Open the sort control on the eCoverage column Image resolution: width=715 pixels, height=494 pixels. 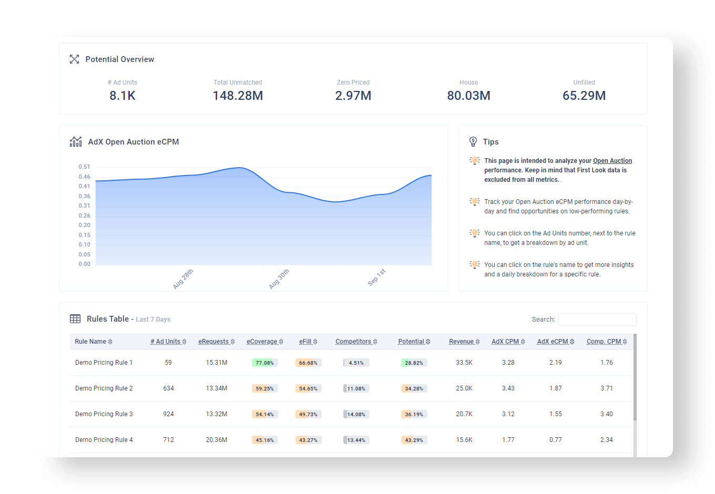pos(281,341)
